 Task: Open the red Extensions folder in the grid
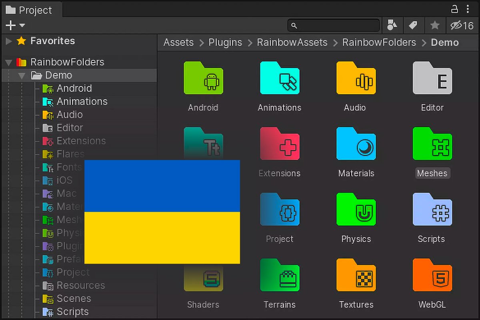point(280,144)
